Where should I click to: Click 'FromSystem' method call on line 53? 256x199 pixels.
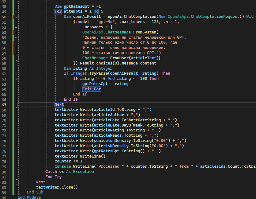[x=145, y=32]
